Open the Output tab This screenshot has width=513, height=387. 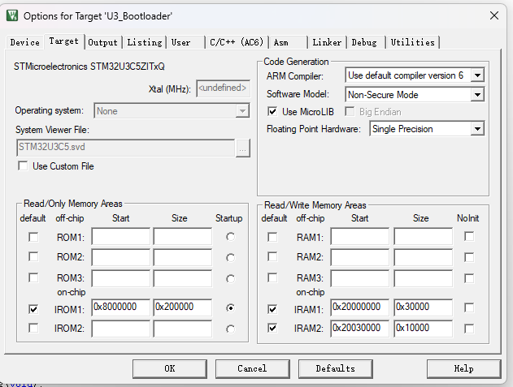tap(102, 42)
